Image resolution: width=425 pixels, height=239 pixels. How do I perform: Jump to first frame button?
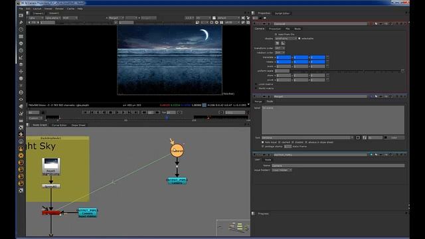click(85, 112)
